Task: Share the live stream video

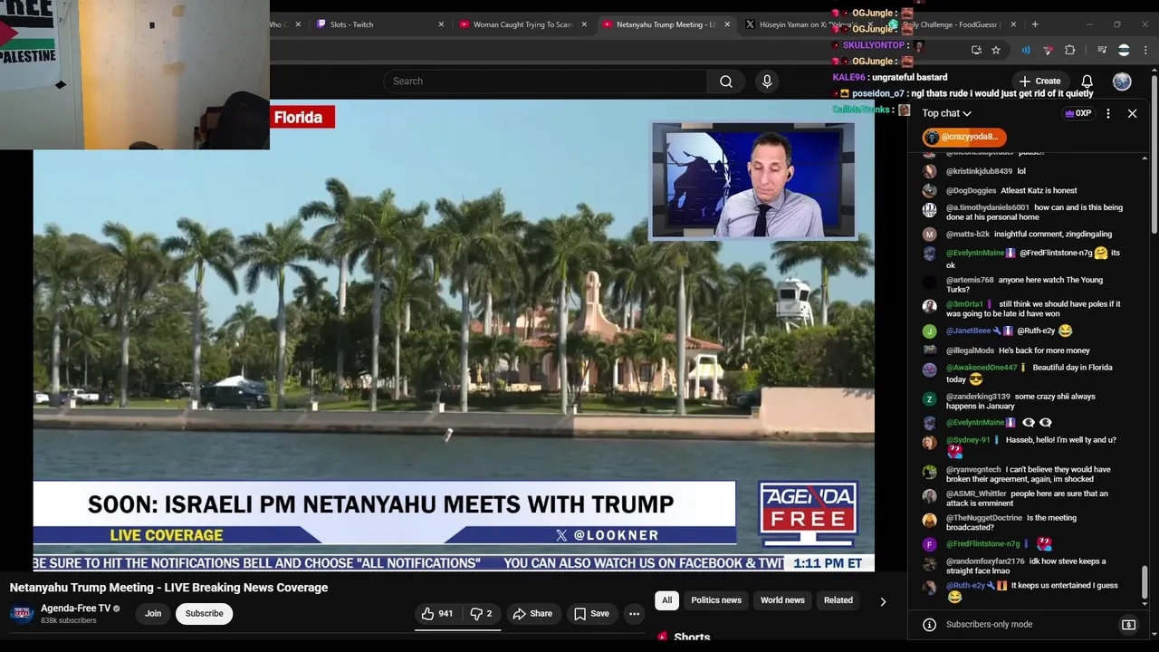Action: 532,614
